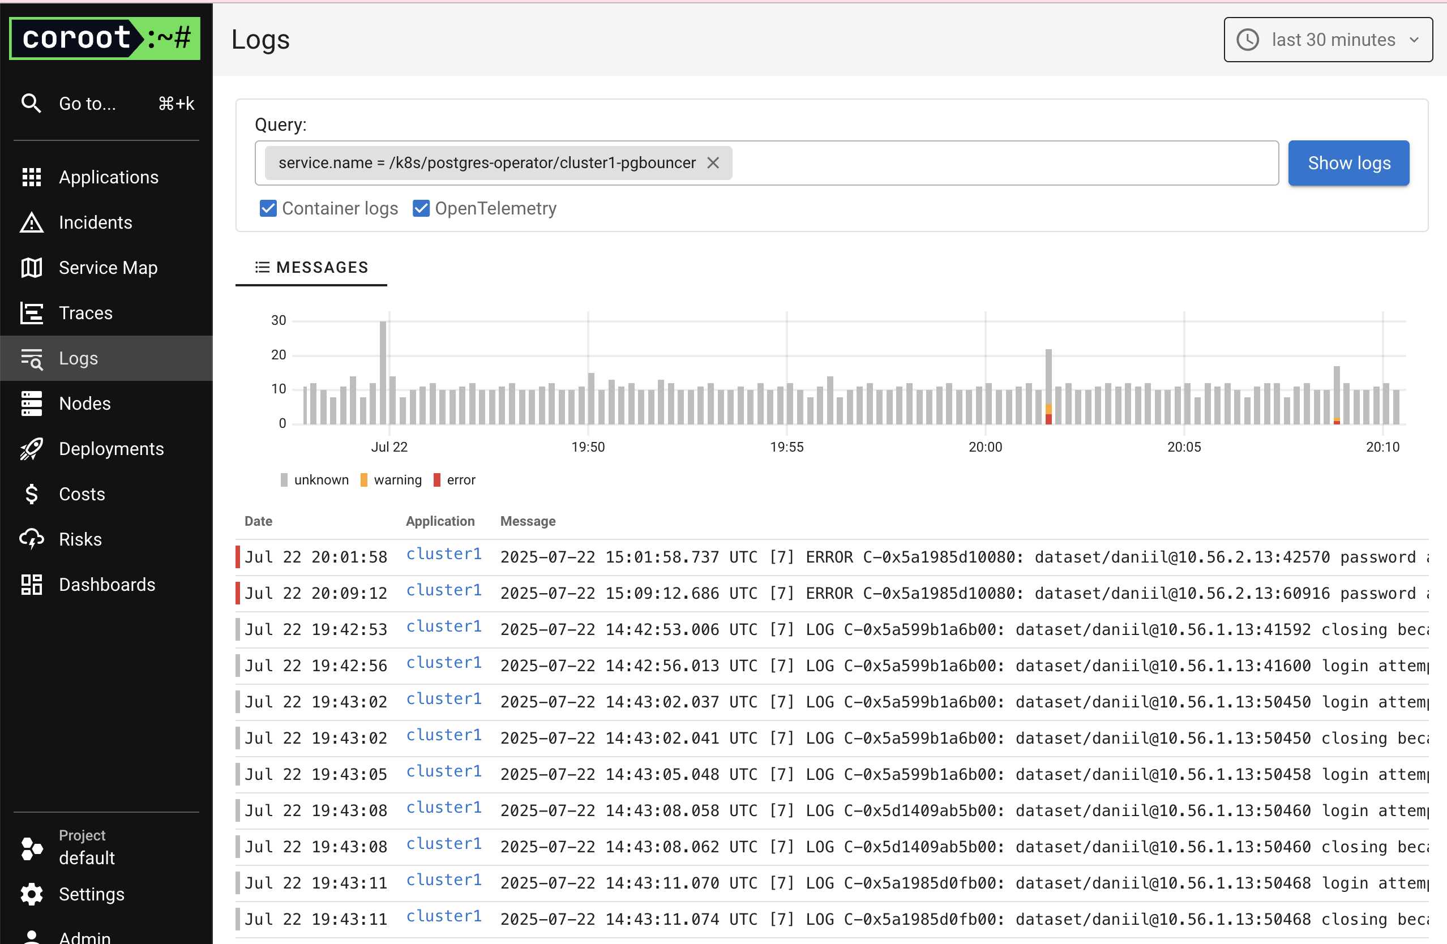Toggle the Container logs checkbox
The height and width of the screenshot is (944, 1447).
268,208
